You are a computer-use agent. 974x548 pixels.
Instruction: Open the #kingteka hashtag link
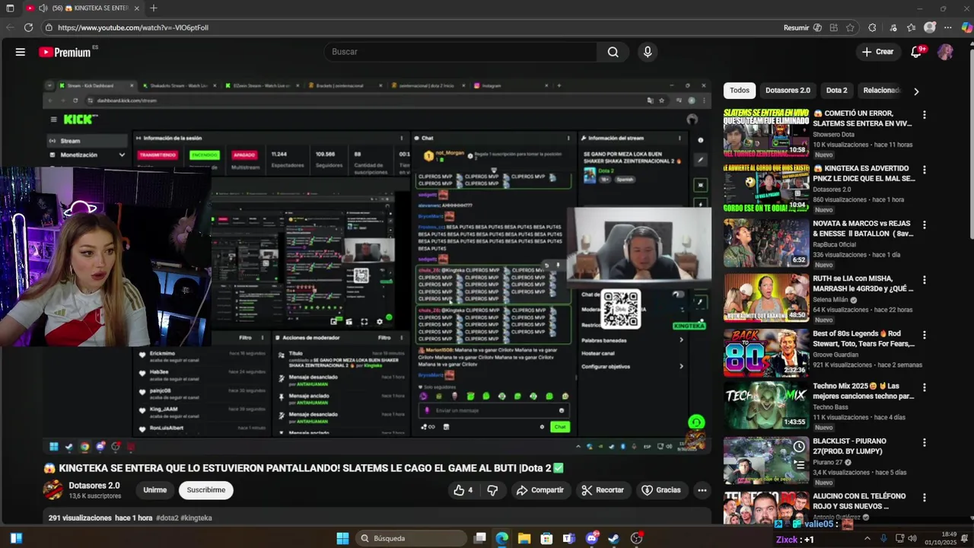tap(196, 518)
